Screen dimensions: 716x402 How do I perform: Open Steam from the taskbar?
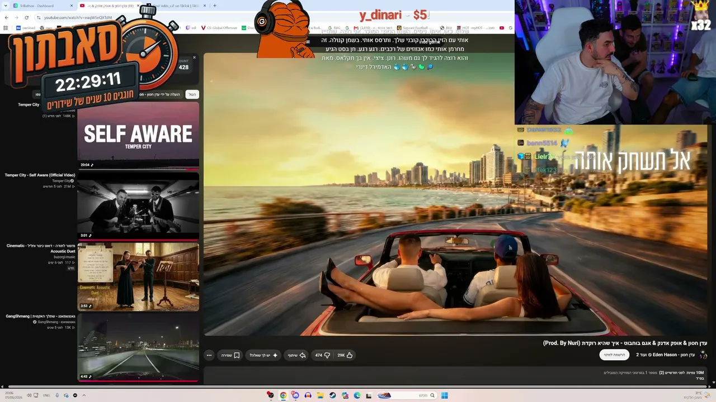point(332,395)
